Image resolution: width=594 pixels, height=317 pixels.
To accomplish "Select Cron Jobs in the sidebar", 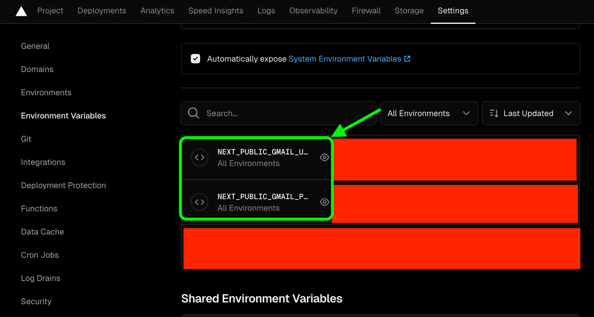I will [x=40, y=255].
